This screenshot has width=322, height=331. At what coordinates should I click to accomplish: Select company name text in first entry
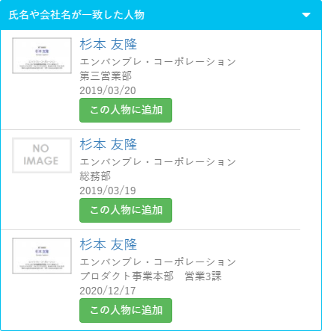click(x=158, y=62)
